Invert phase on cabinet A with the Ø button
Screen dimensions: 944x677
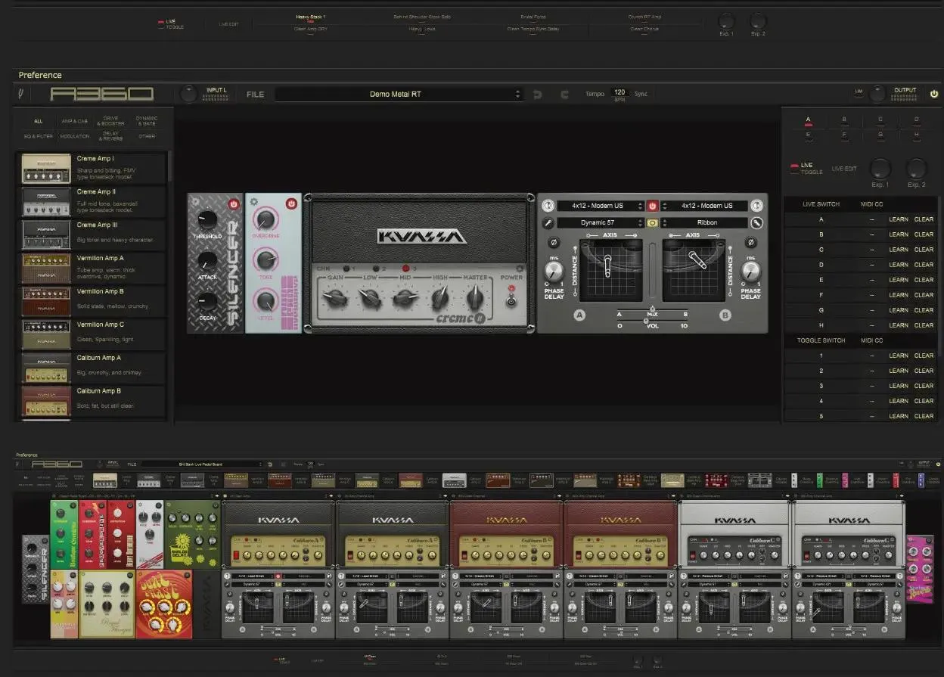click(554, 243)
